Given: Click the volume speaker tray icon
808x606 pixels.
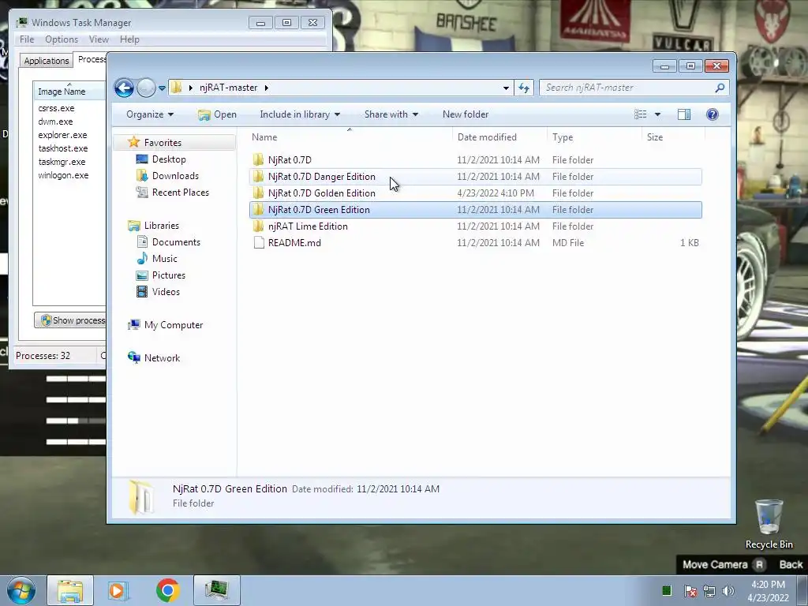Looking at the screenshot, I should pos(728,590).
